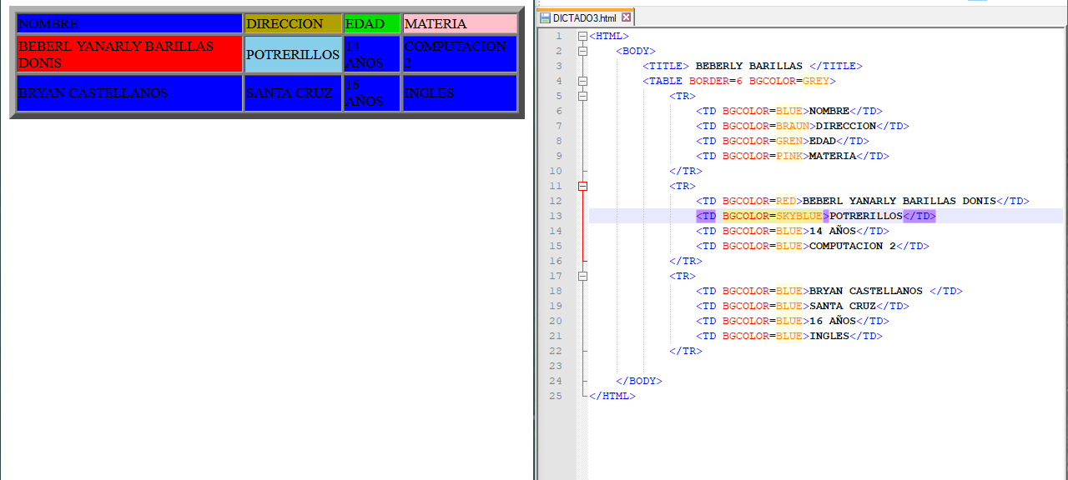Click the COMPUTACION 2 cell in the rendered table
Image resolution: width=1068 pixels, height=480 pixels.
coord(460,54)
